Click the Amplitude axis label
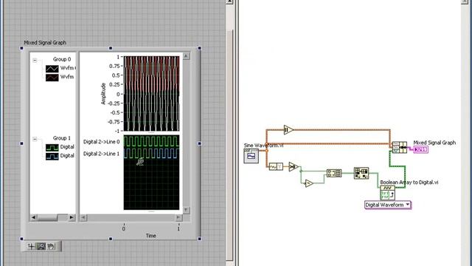The height and width of the screenshot is (266, 472). click(103, 94)
